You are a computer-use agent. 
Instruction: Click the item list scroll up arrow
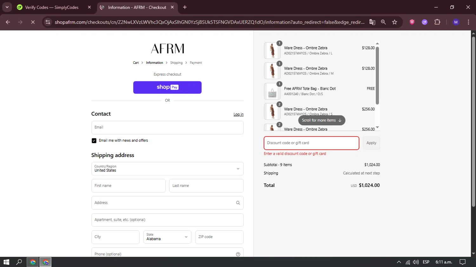point(377,43)
